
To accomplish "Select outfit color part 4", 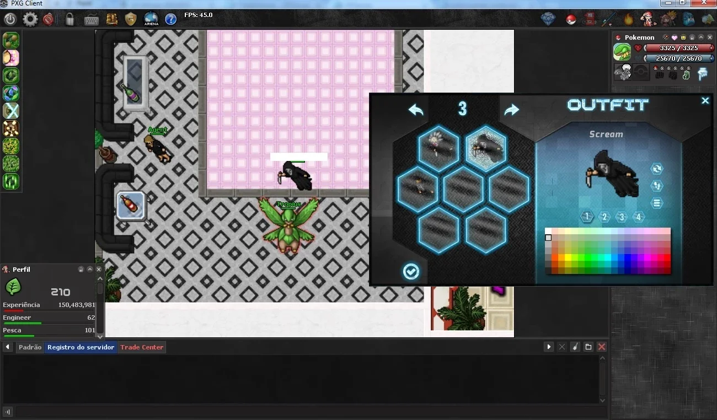I will (x=639, y=217).
